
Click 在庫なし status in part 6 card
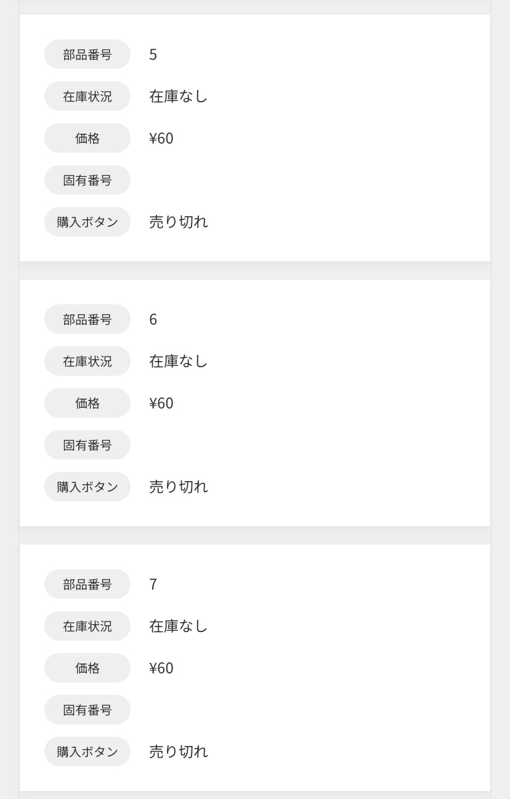coord(179,361)
